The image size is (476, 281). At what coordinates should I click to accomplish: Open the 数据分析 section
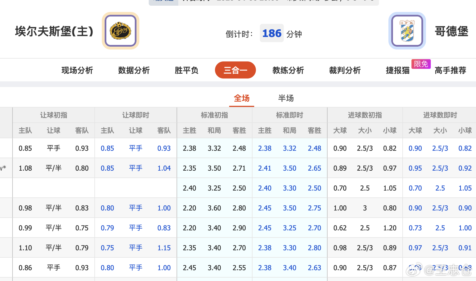[x=134, y=70]
